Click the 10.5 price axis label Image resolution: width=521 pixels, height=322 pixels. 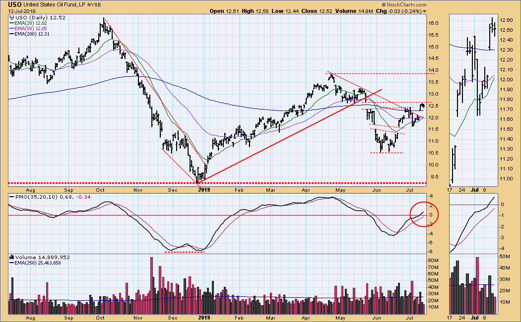click(x=433, y=153)
